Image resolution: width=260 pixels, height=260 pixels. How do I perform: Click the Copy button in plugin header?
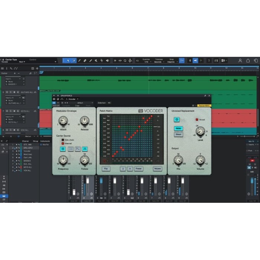click(x=77, y=105)
